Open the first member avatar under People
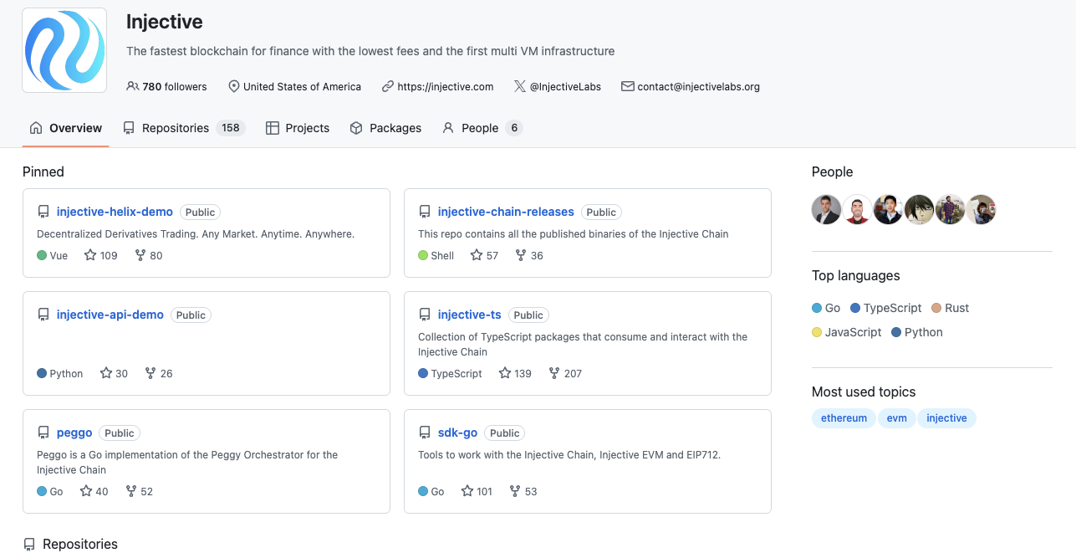The height and width of the screenshot is (553, 1076). [x=826, y=210]
